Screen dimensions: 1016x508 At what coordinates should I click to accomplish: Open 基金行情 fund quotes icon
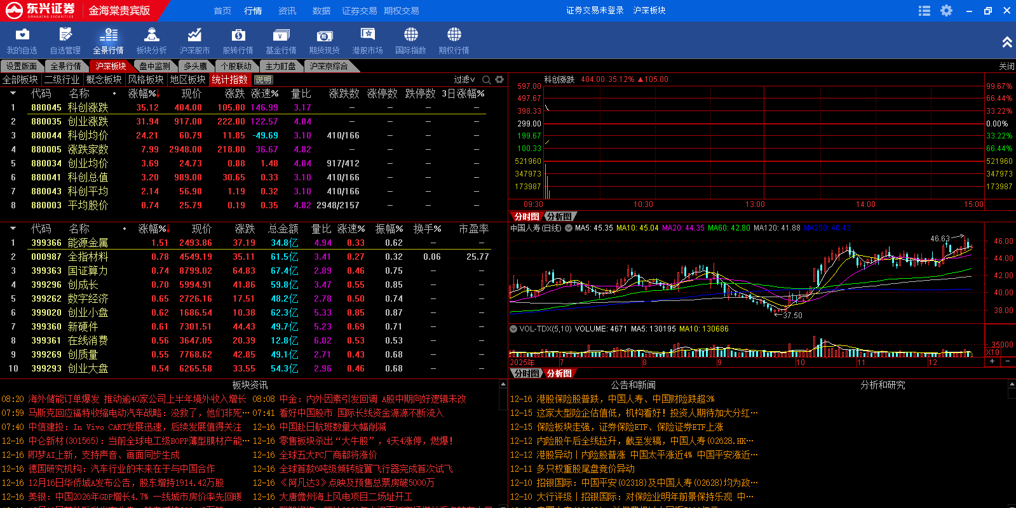pyautogui.click(x=281, y=35)
